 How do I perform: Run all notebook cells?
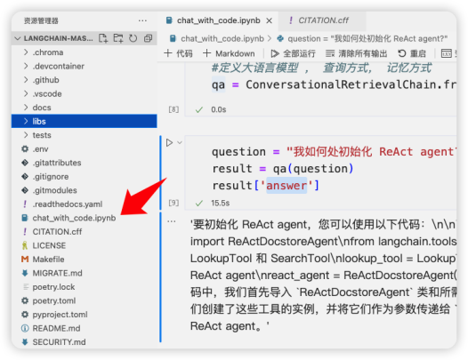[293, 53]
